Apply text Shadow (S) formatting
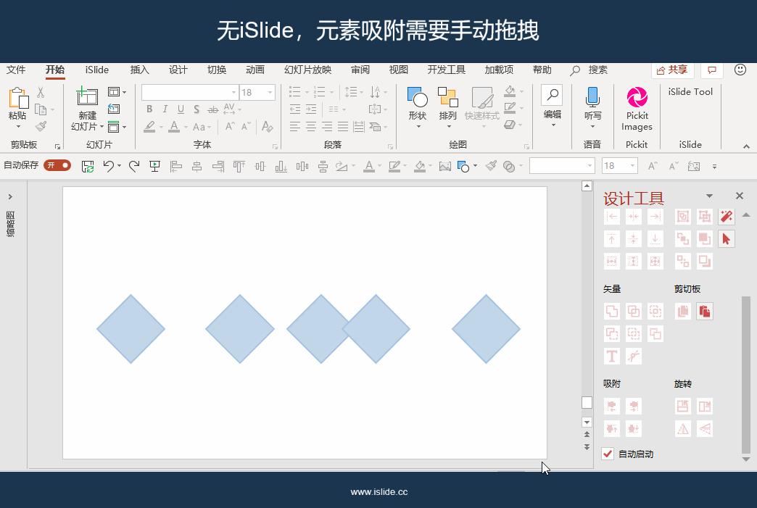The height and width of the screenshot is (508, 757). click(197, 109)
